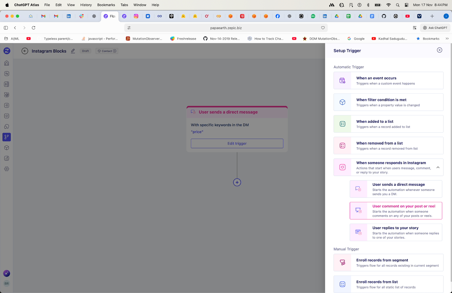Click the Contact button in the header
Screen dimensions: 452x293
107,51
